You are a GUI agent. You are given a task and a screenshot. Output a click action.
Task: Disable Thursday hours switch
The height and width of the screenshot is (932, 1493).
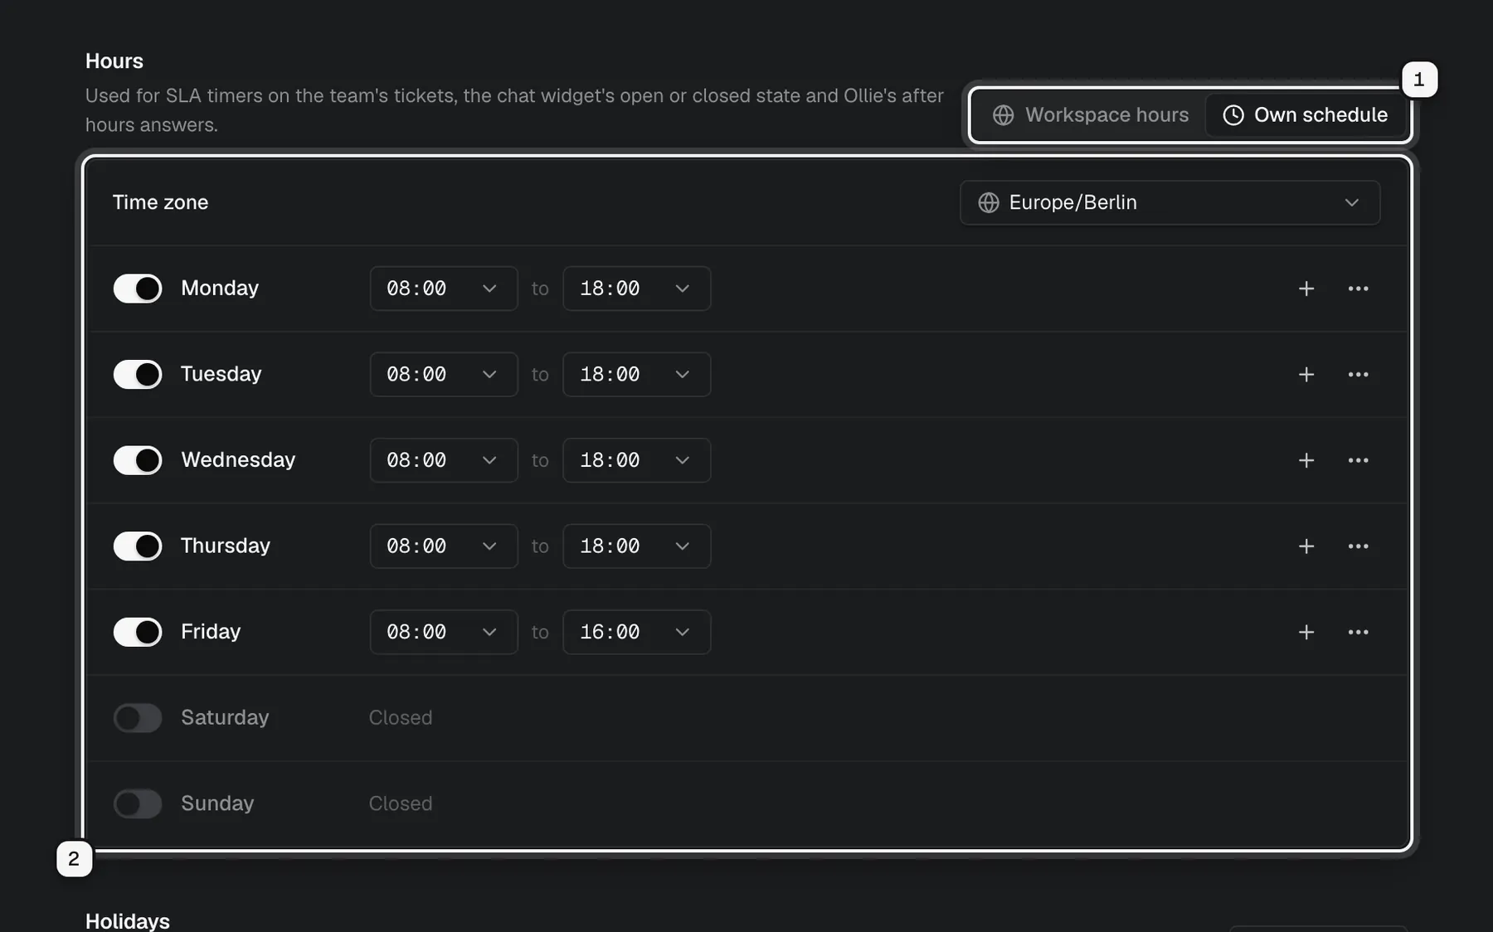[x=138, y=546]
